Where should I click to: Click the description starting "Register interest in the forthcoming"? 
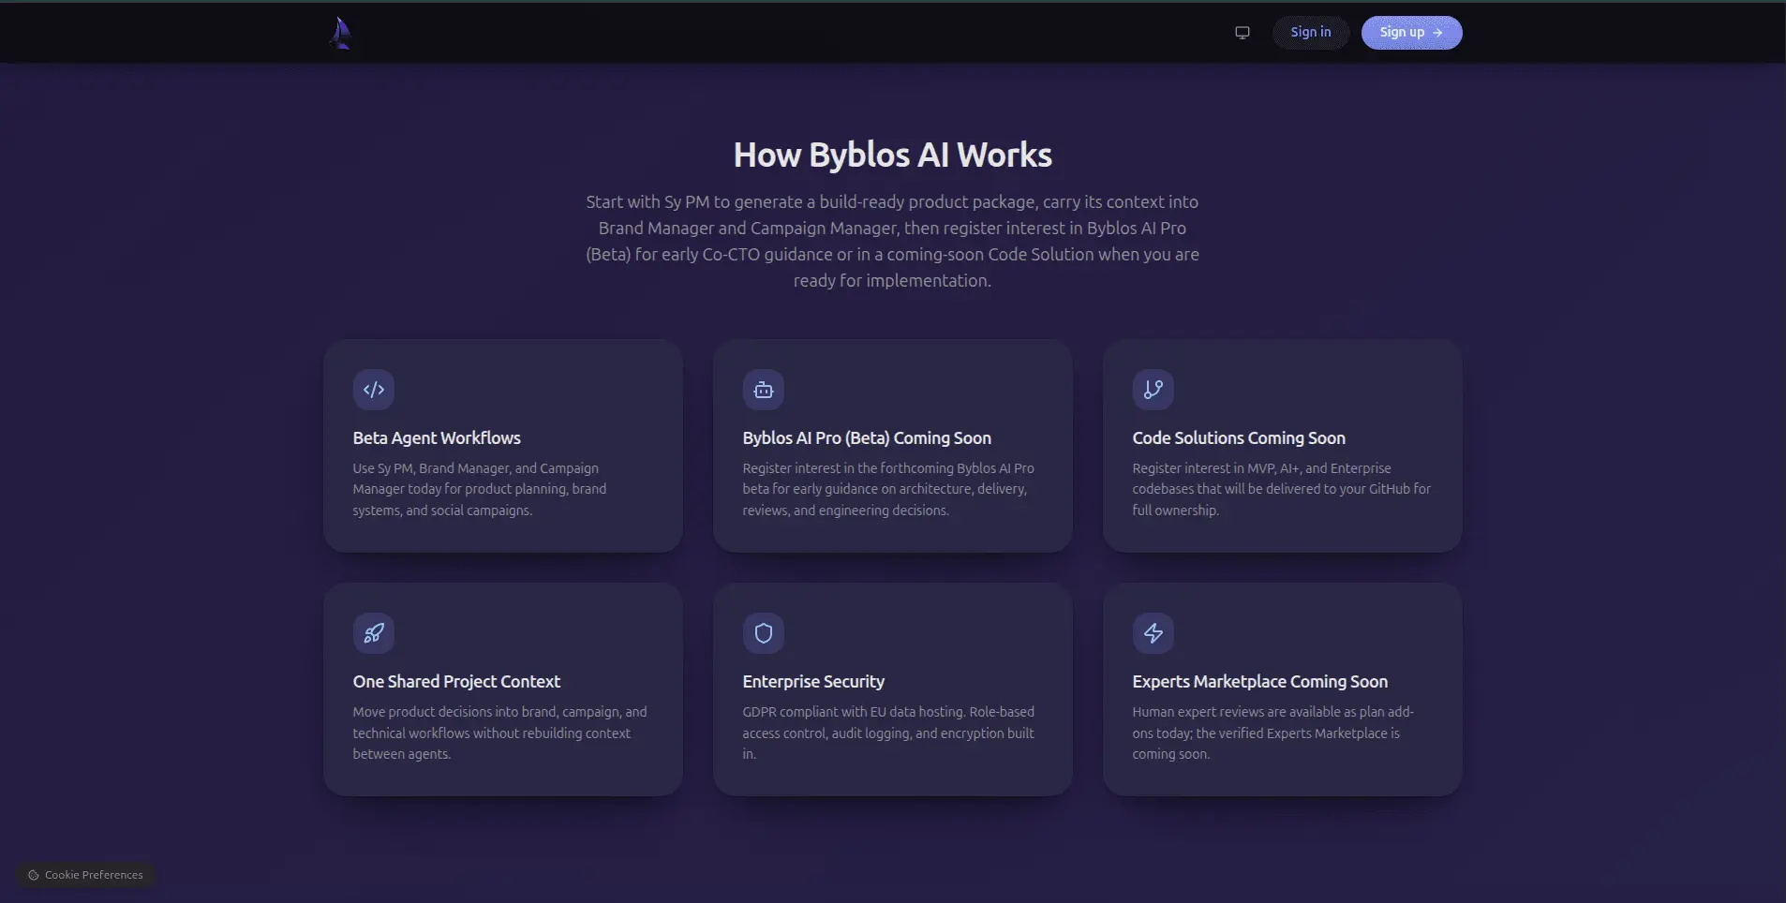point(888,489)
